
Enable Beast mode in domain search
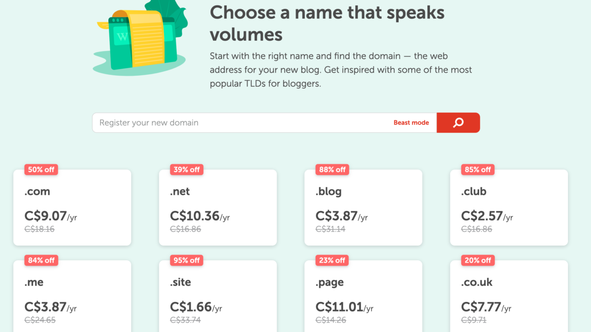411,122
